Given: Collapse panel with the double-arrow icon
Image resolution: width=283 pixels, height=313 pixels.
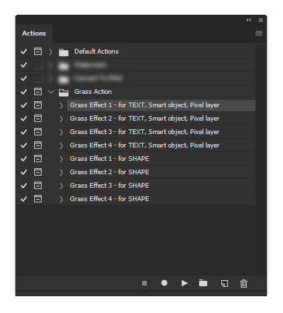Looking at the screenshot, I should [248, 20].
